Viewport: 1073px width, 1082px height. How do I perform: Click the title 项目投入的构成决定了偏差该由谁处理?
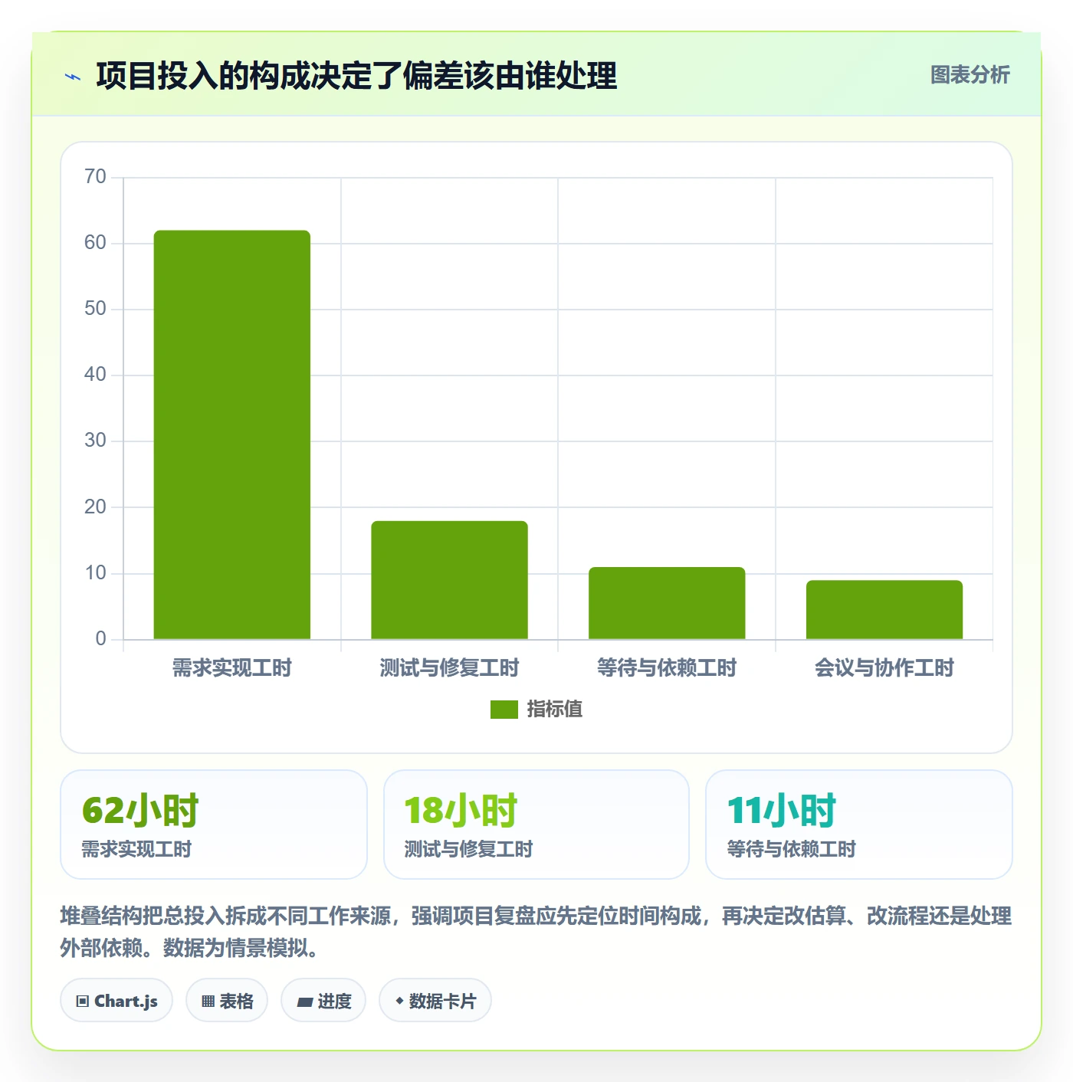coord(356,76)
